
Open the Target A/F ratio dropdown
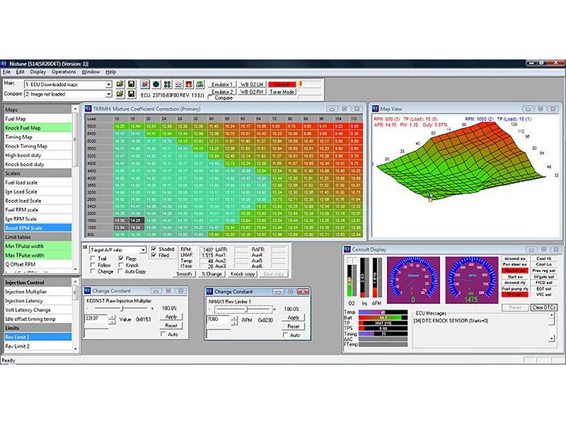[143, 249]
